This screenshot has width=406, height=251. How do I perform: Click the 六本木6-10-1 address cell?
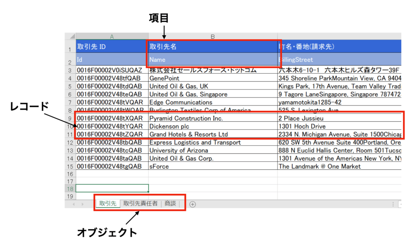tap(339, 70)
